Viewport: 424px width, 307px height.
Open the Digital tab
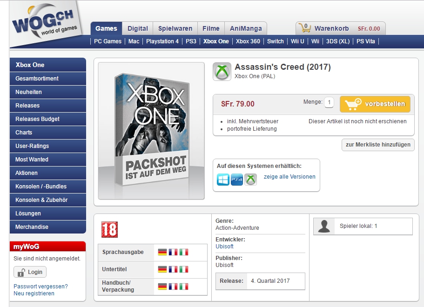(x=138, y=28)
